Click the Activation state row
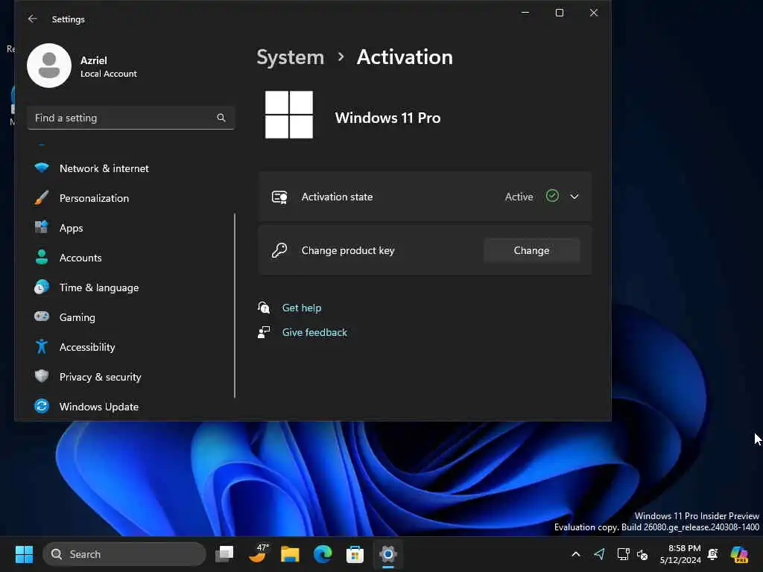Viewport: 763px width, 572px height. point(425,197)
